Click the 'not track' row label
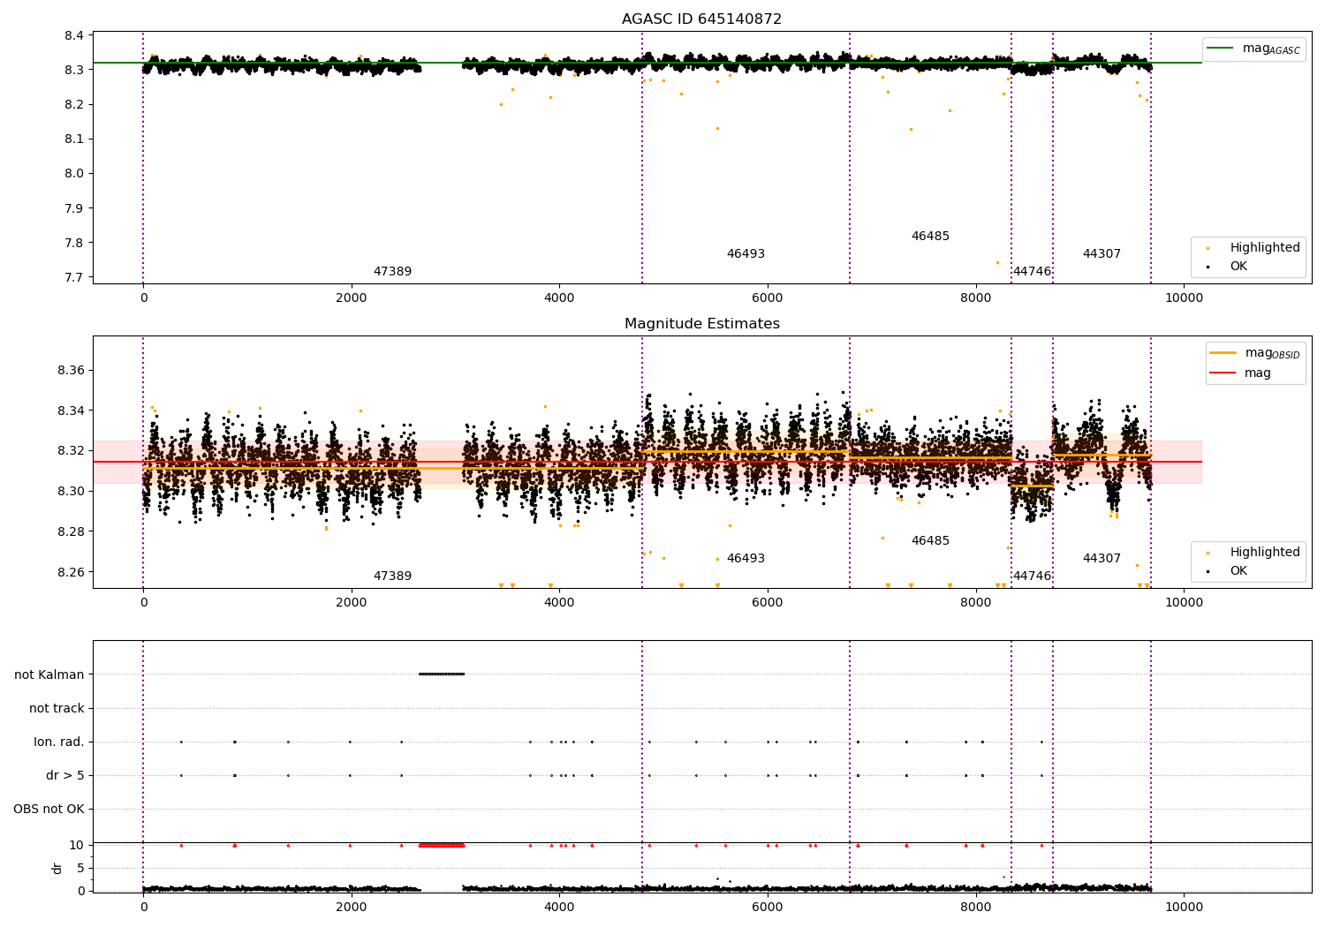Image resolution: width=1325 pixels, height=927 pixels. click(x=57, y=708)
